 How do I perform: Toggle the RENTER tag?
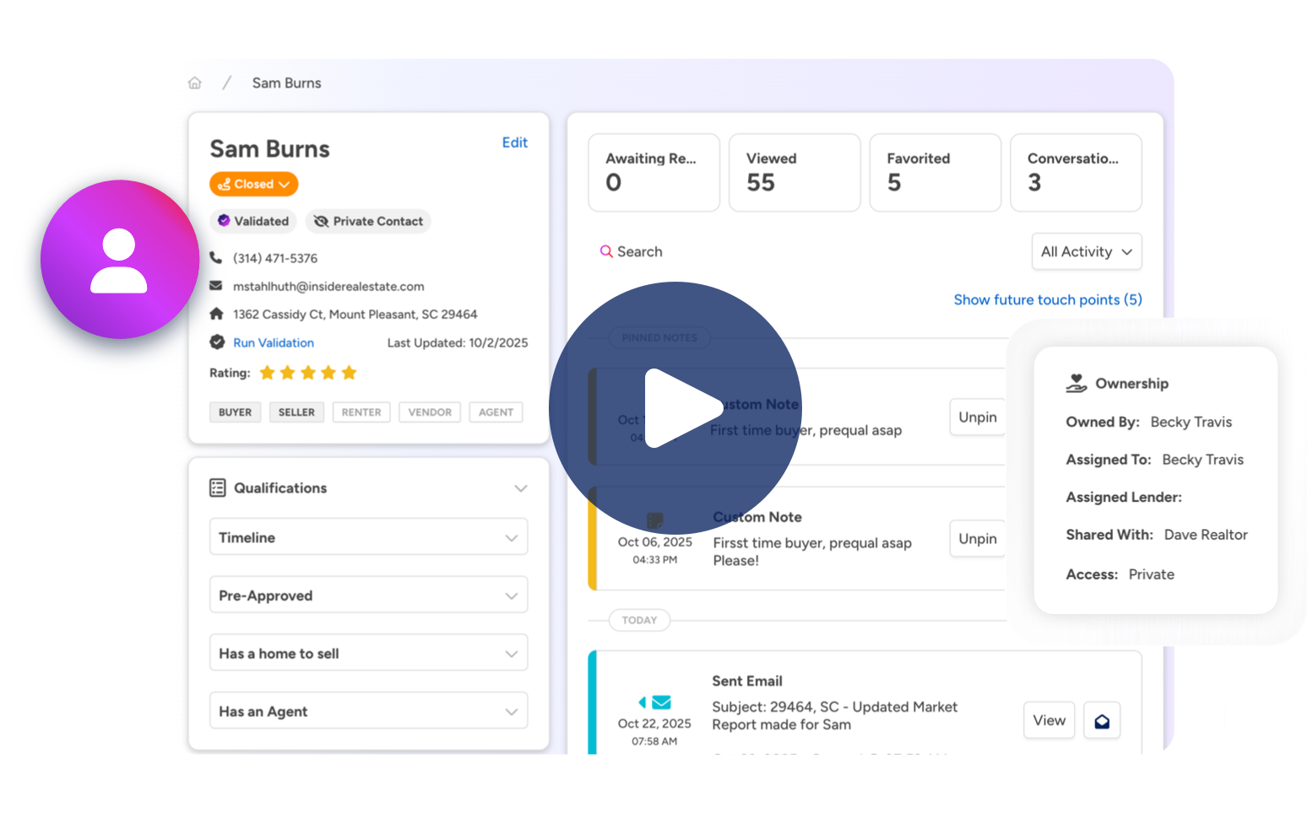pos(361,412)
